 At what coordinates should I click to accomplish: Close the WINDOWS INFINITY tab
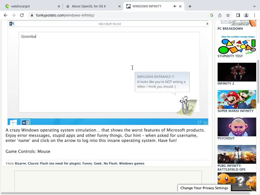click(180, 6)
